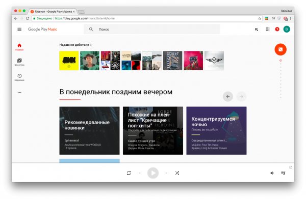Click the Google Play Music logo
306x199 pixels.
pos(42,29)
